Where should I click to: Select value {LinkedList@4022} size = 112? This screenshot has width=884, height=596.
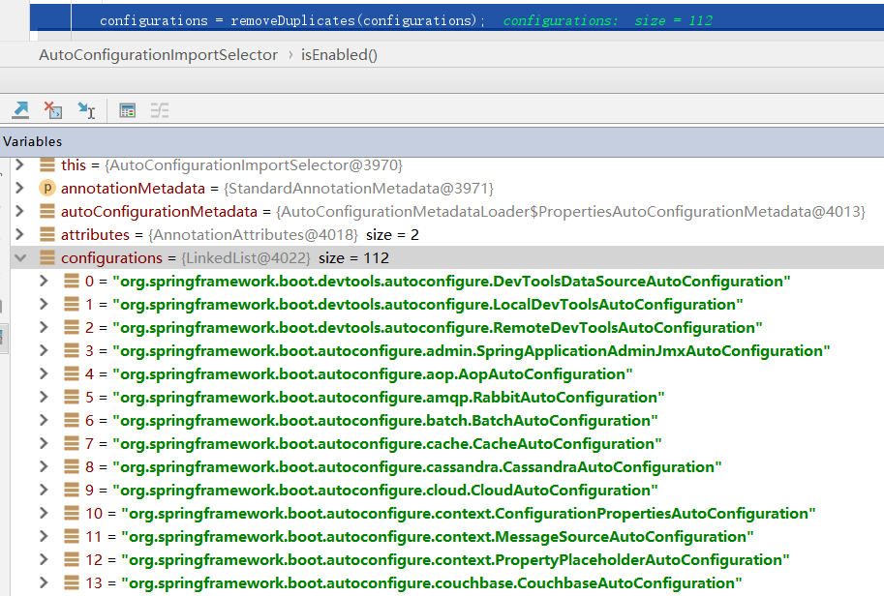tap(286, 257)
